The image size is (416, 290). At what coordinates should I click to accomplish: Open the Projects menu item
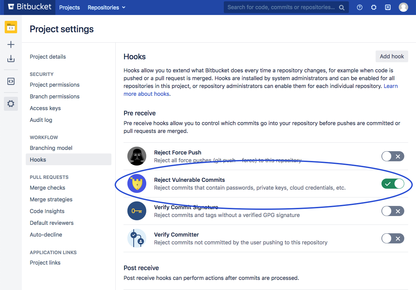pos(69,7)
